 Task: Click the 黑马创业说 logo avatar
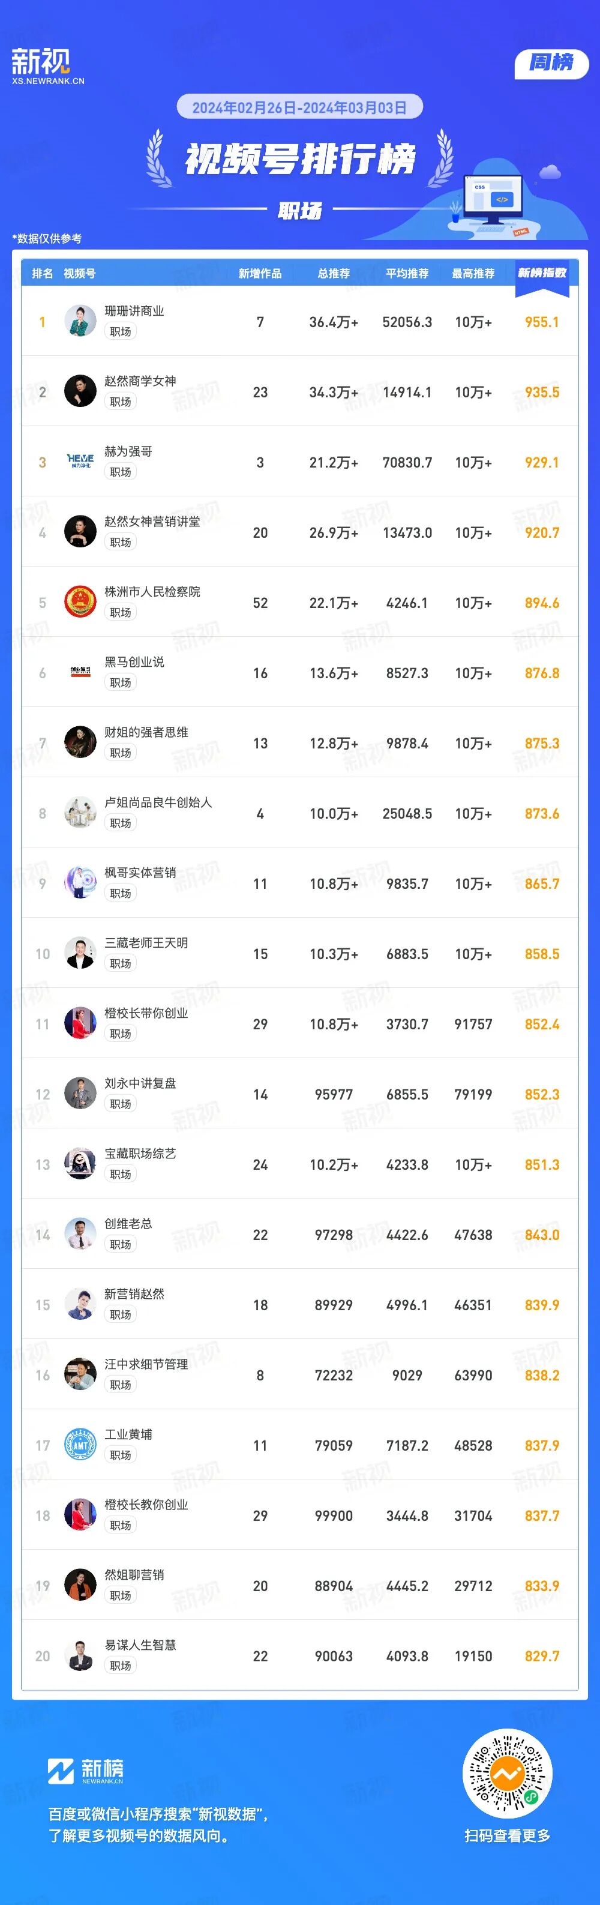coord(80,673)
